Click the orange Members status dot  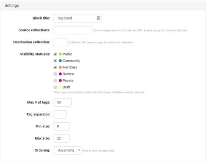60,67
